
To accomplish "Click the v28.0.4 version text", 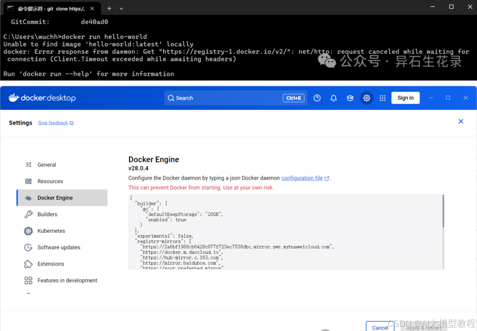I will coord(138,168).
